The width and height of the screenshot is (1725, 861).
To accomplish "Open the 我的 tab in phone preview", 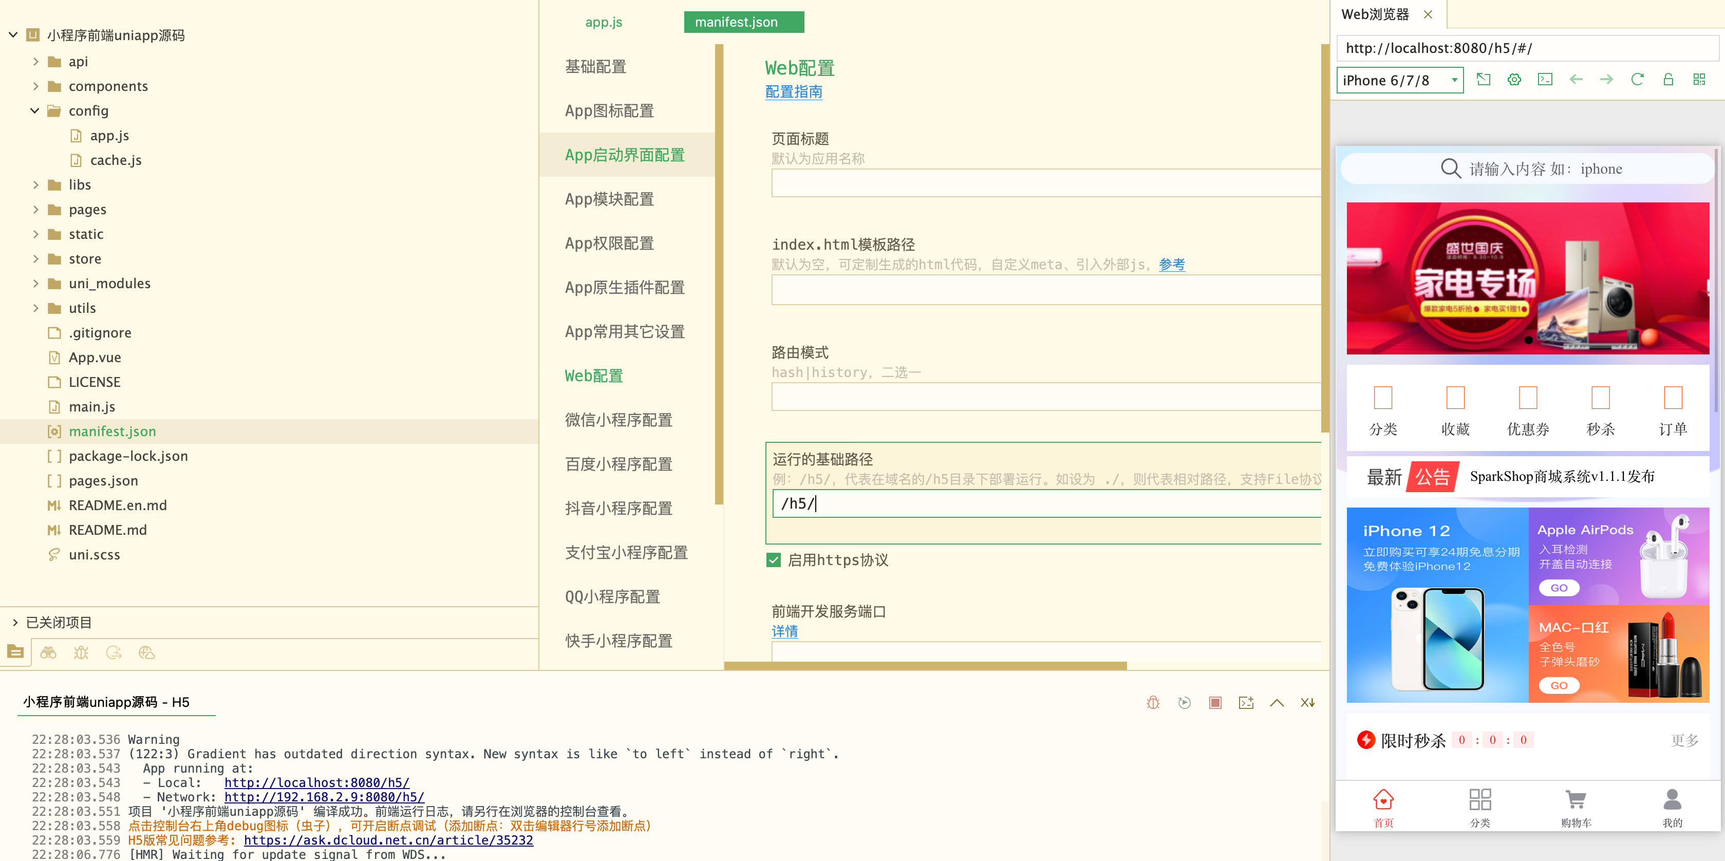I will [x=1672, y=808].
